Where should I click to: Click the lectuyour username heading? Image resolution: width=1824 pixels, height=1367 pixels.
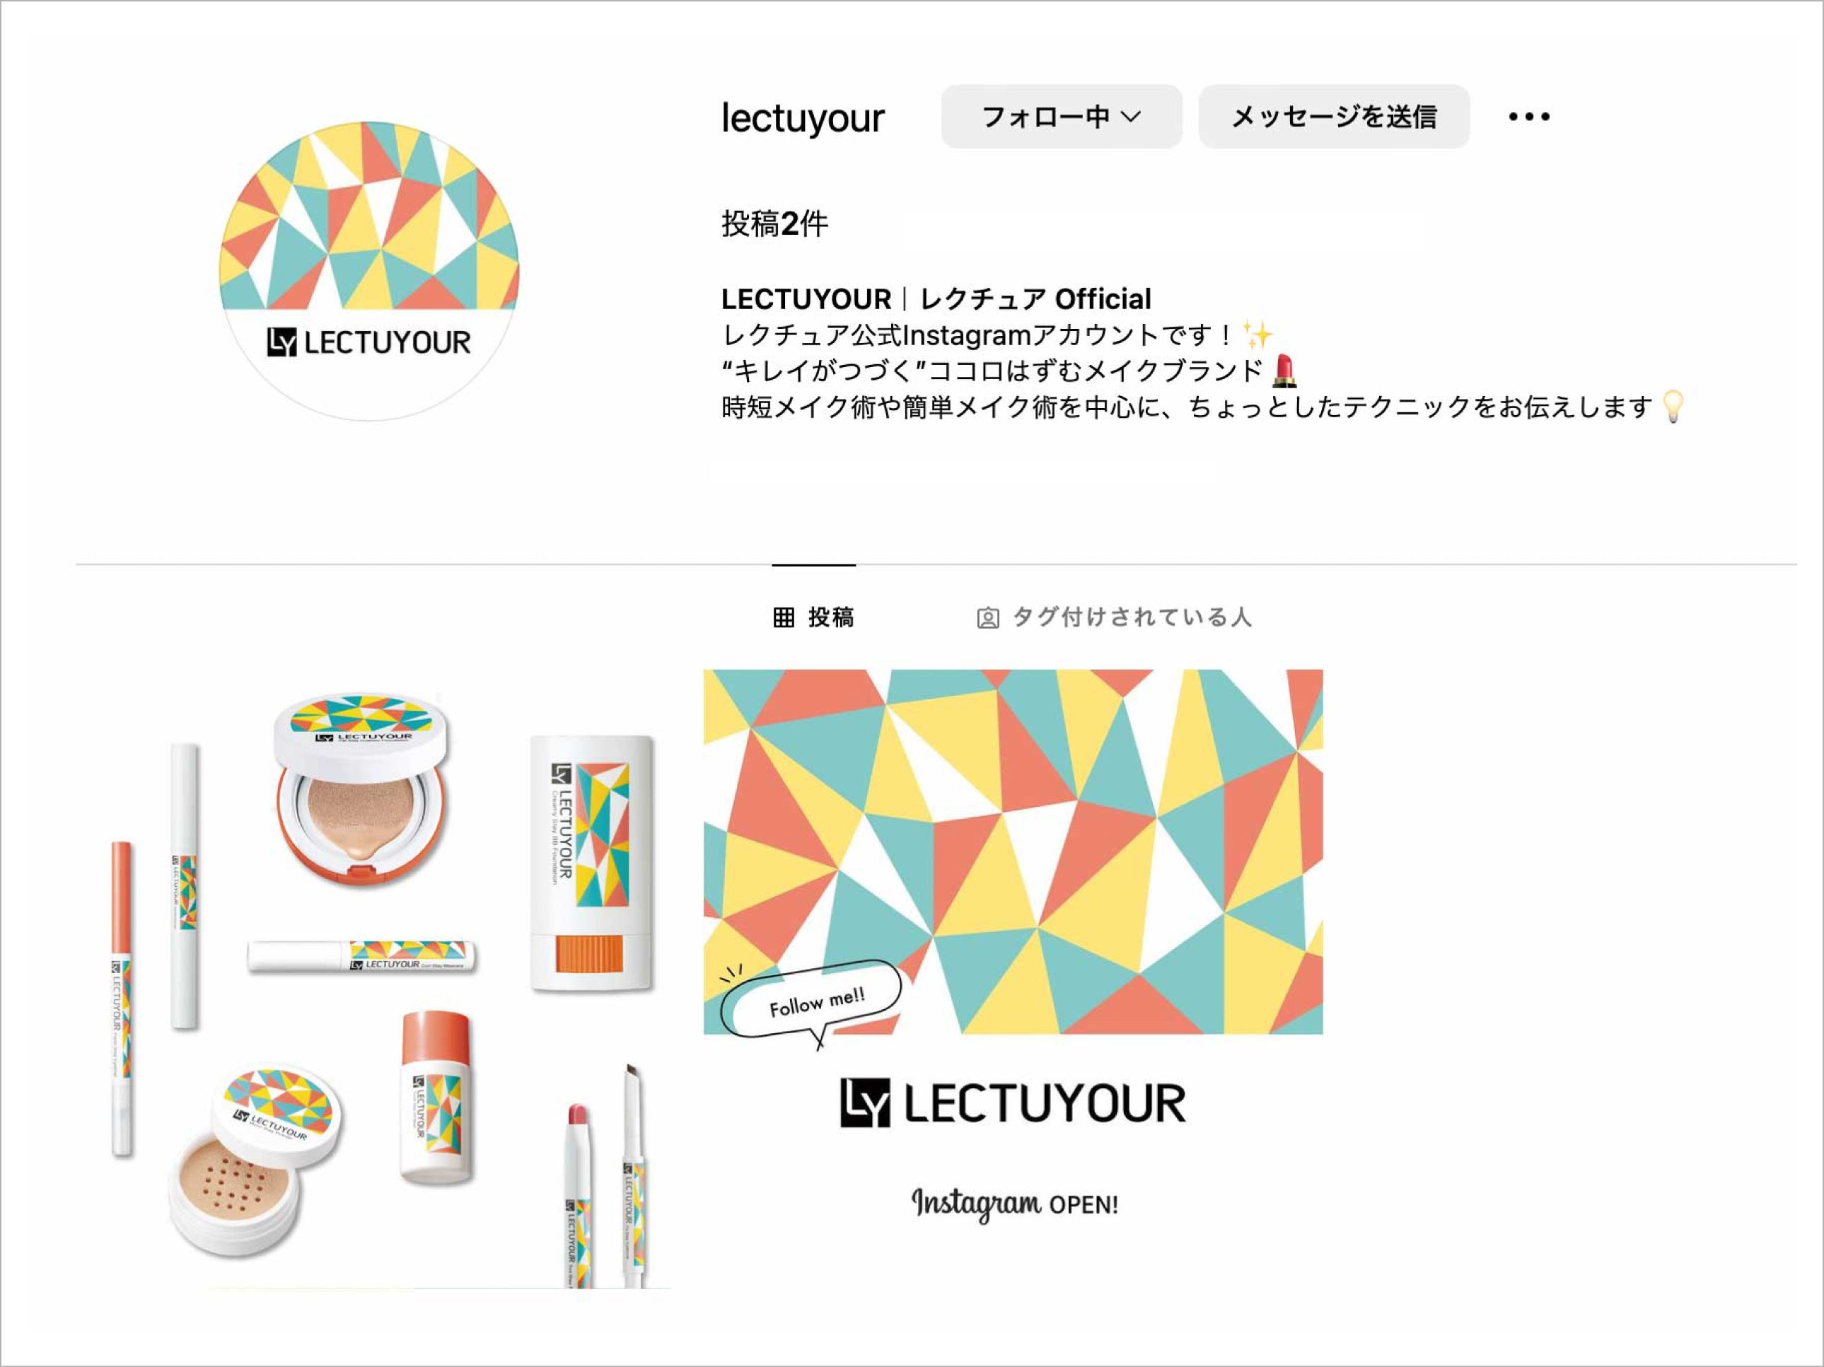pos(803,118)
